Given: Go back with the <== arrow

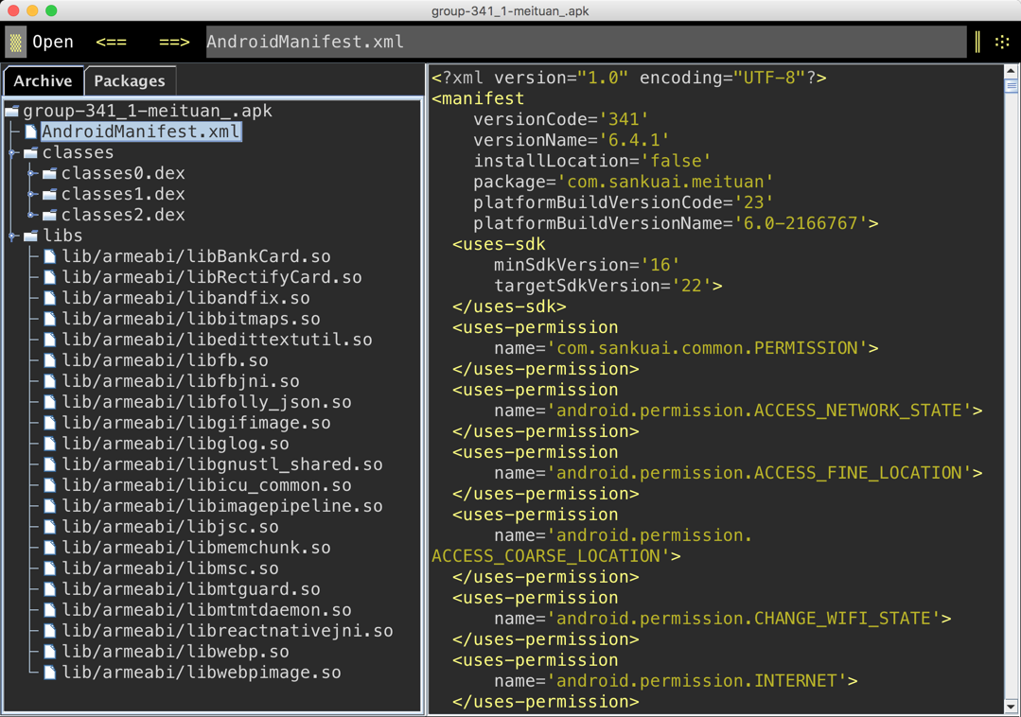Looking at the screenshot, I should pos(112,43).
